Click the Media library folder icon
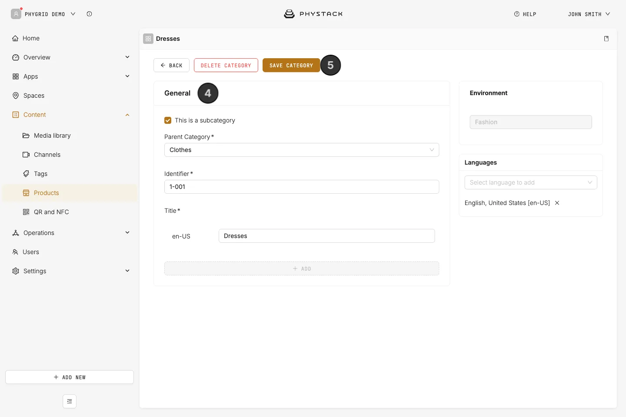626x417 pixels. point(26,136)
